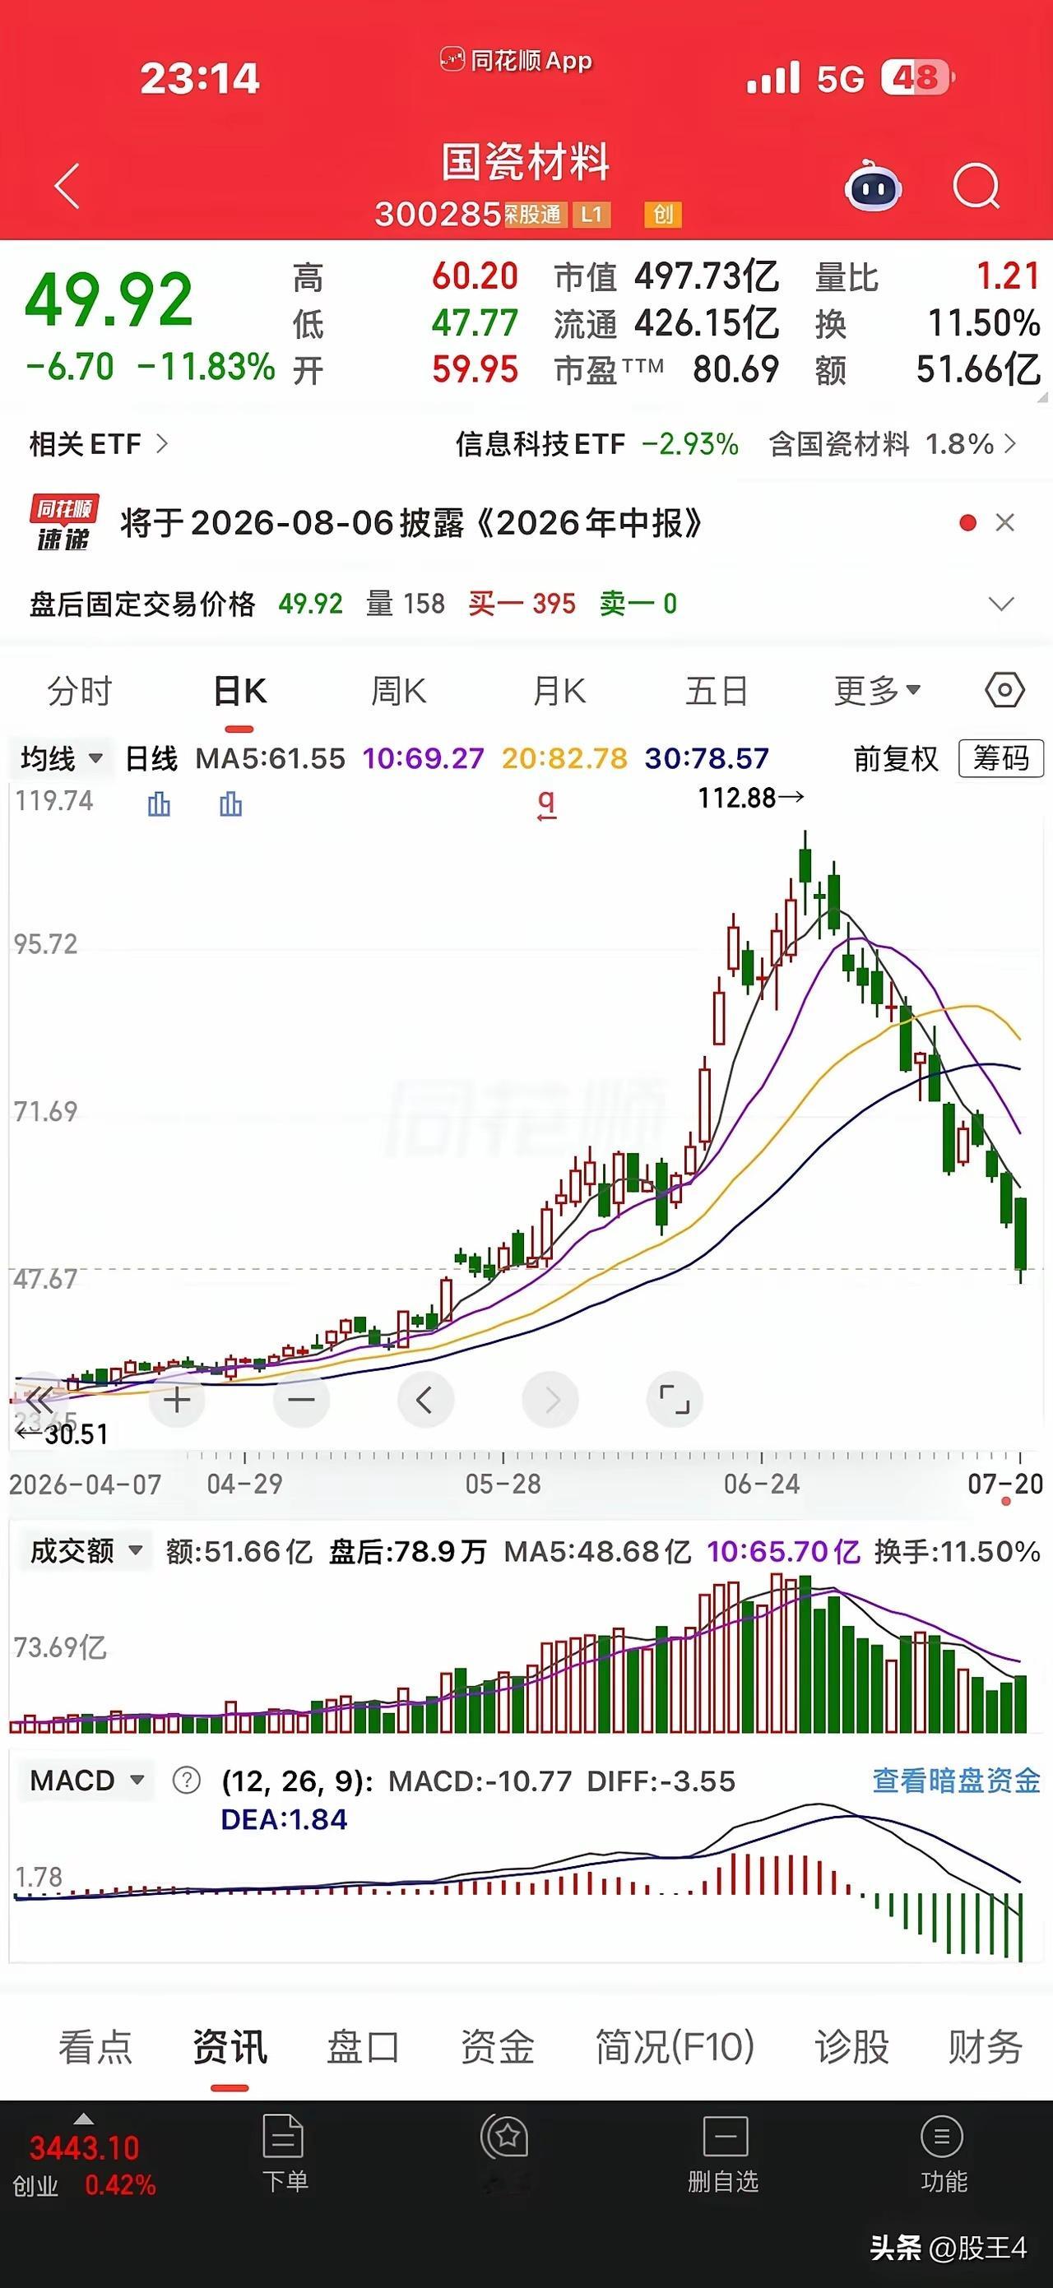Open 看点 tab

(x=95, y=2046)
